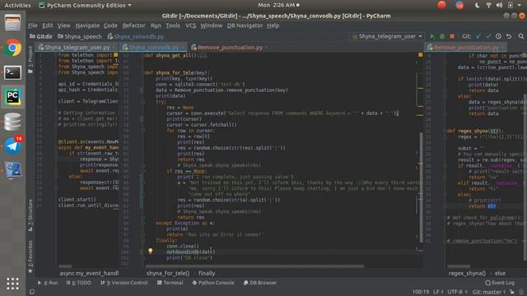The width and height of the screenshot is (527, 296).
Task: Run the Shyna_telegram_user configuration
Action: click(432, 36)
